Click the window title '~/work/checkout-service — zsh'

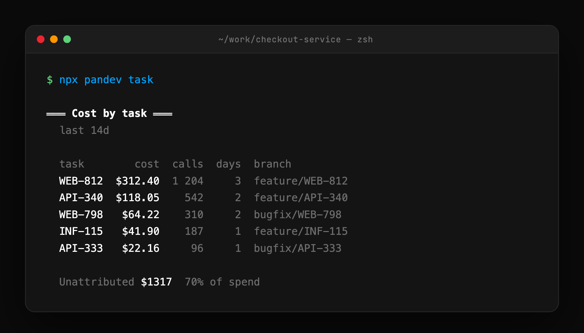pyautogui.click(x=295, y=40)
